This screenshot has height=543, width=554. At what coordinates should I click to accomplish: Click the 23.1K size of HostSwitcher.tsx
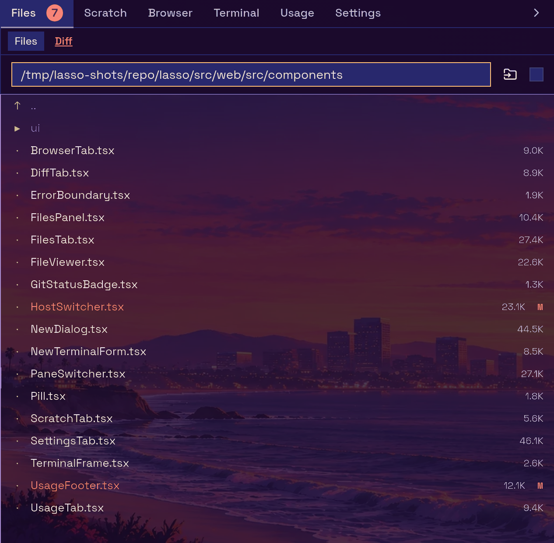click(513, 307)
